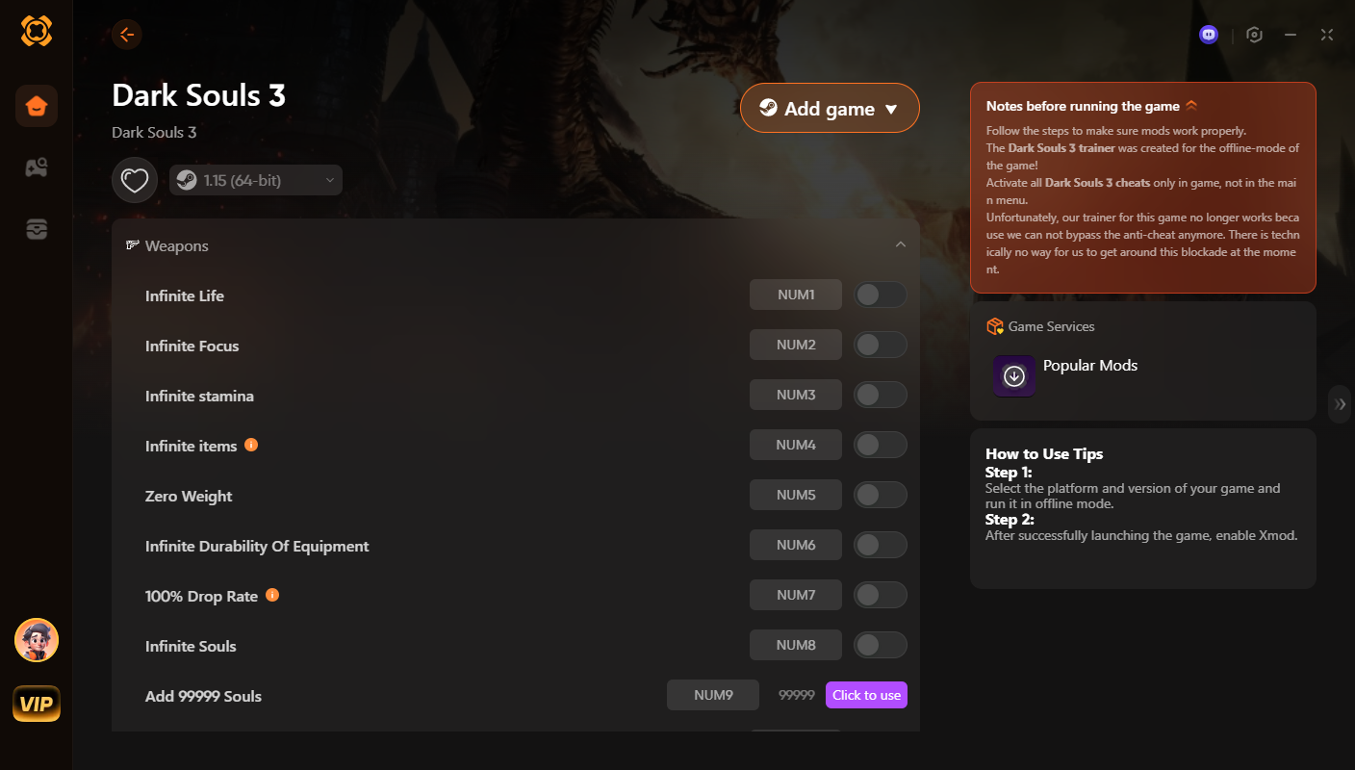Click the Dark Souls 3 title heading
The image size is (1355, 770).
coord(198,95)
